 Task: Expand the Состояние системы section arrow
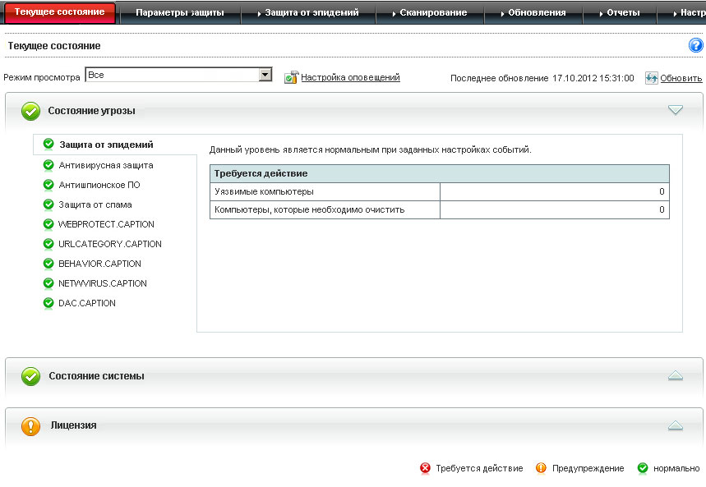point(676,375)
